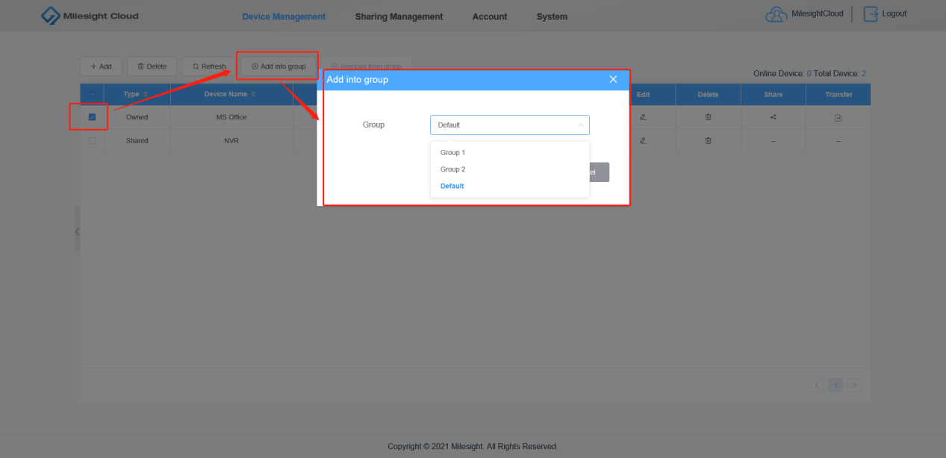Click page number 1 in pagination
This screenshot has width=946, height=458.
tap(835, 385)
